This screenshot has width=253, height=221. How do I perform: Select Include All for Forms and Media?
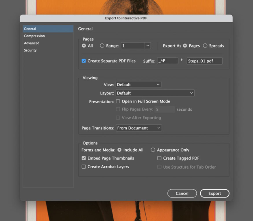[x=119, y=150]
